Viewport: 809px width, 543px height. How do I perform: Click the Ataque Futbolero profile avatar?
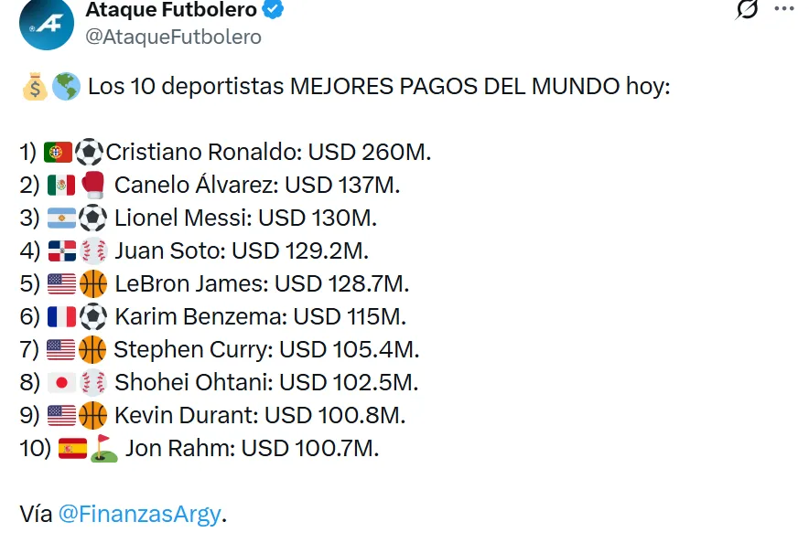point(44,21)
